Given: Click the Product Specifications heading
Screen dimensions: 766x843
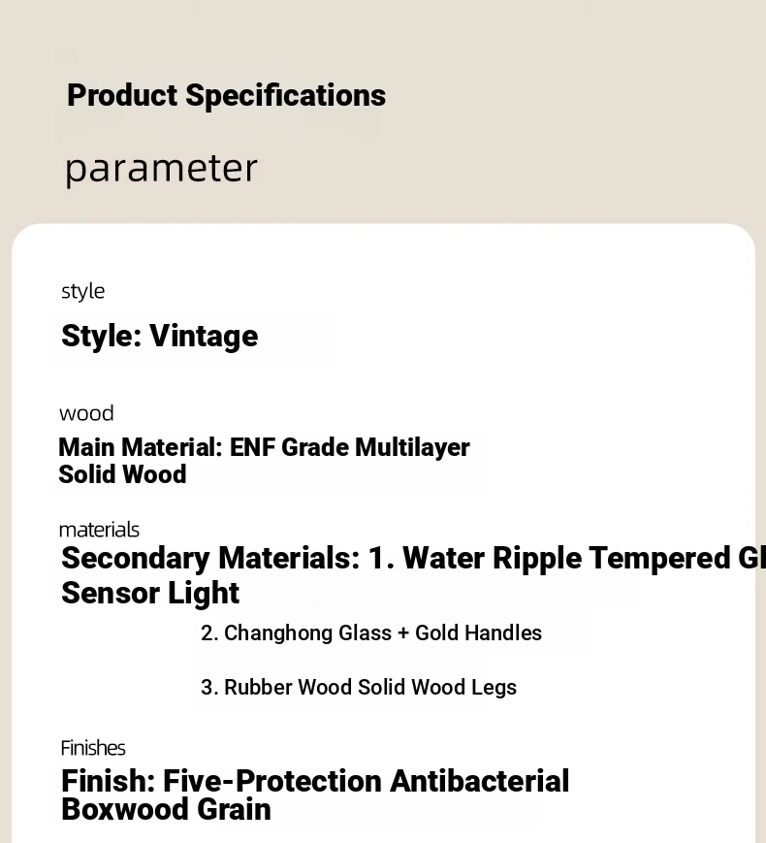Looking at the screenshot, I should click(226, 95).
